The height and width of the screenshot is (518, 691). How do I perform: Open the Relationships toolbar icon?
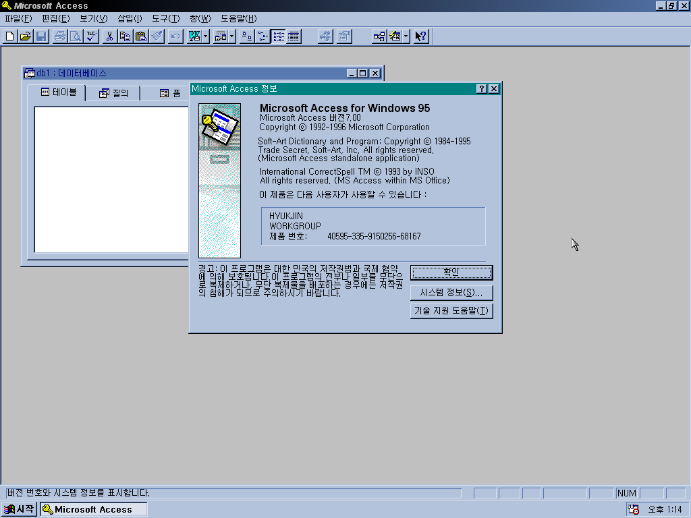click(x=379, y=36)
